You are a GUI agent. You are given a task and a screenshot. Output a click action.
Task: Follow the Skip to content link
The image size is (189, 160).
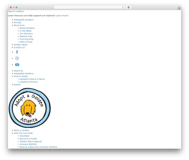tap(16, 11)
